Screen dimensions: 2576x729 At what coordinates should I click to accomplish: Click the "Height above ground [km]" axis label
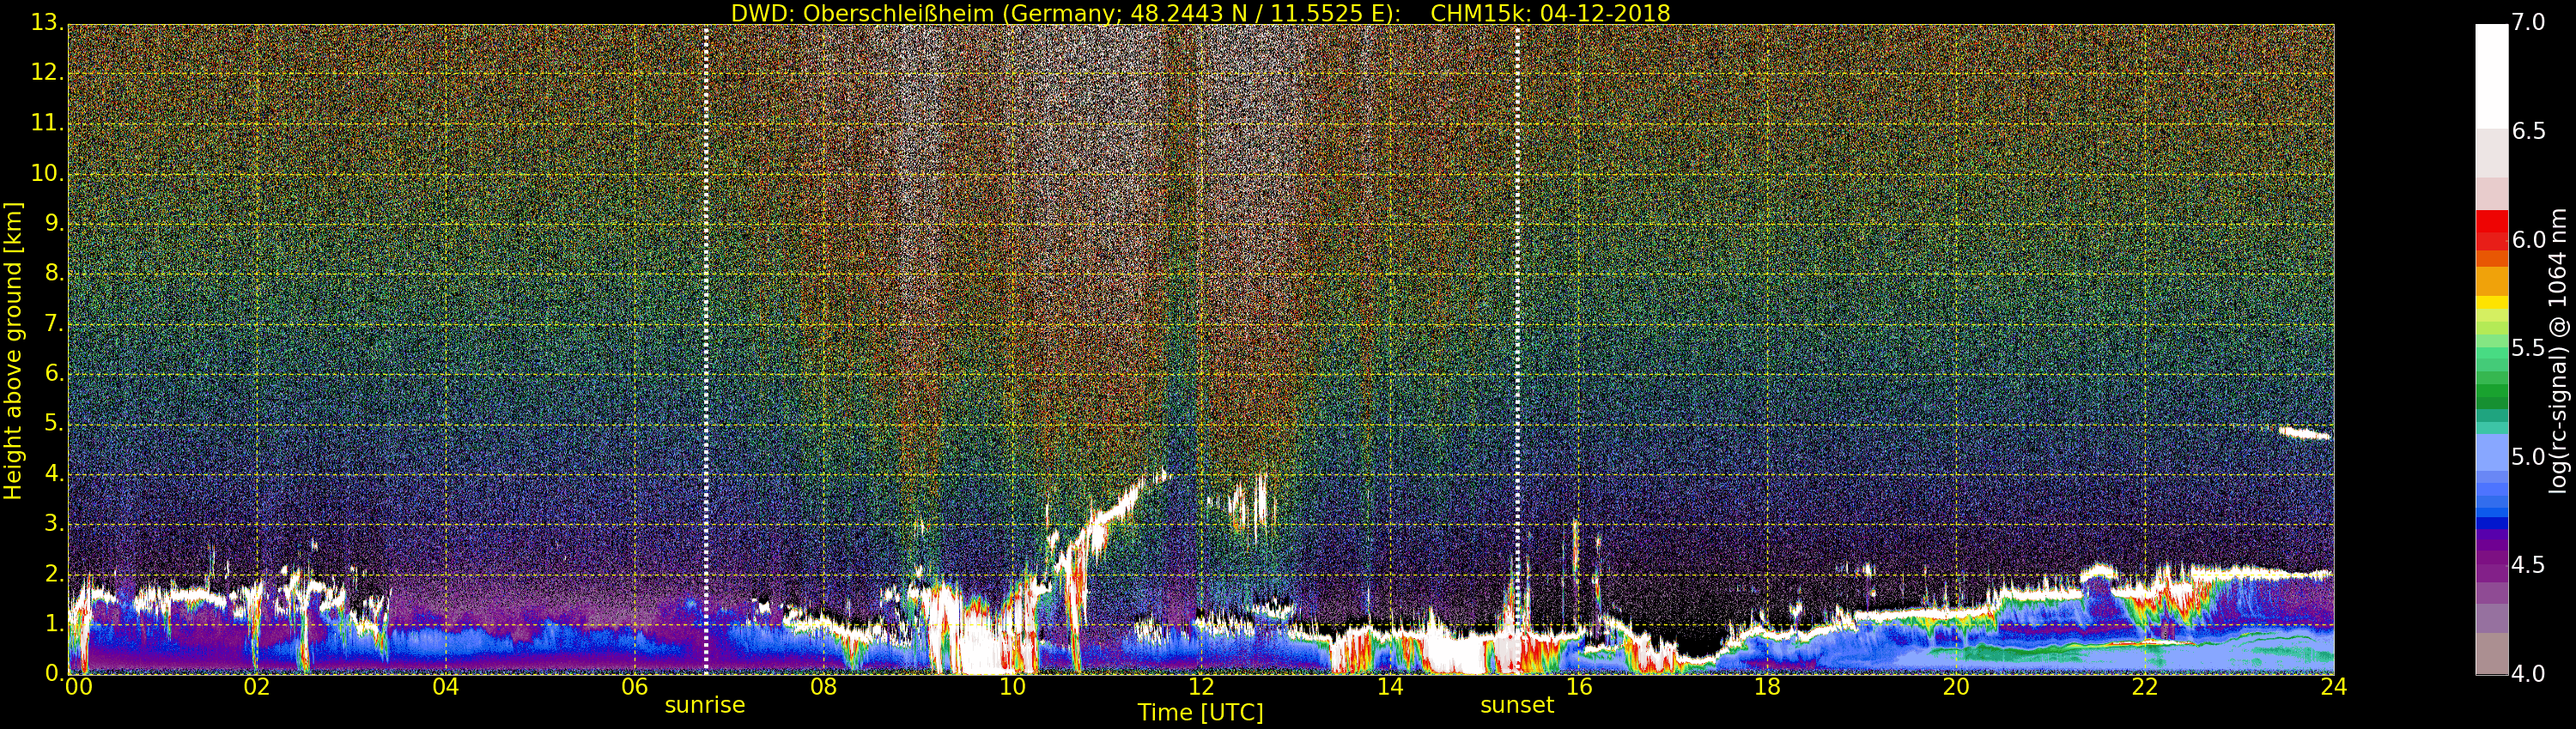tap(13, 351)
